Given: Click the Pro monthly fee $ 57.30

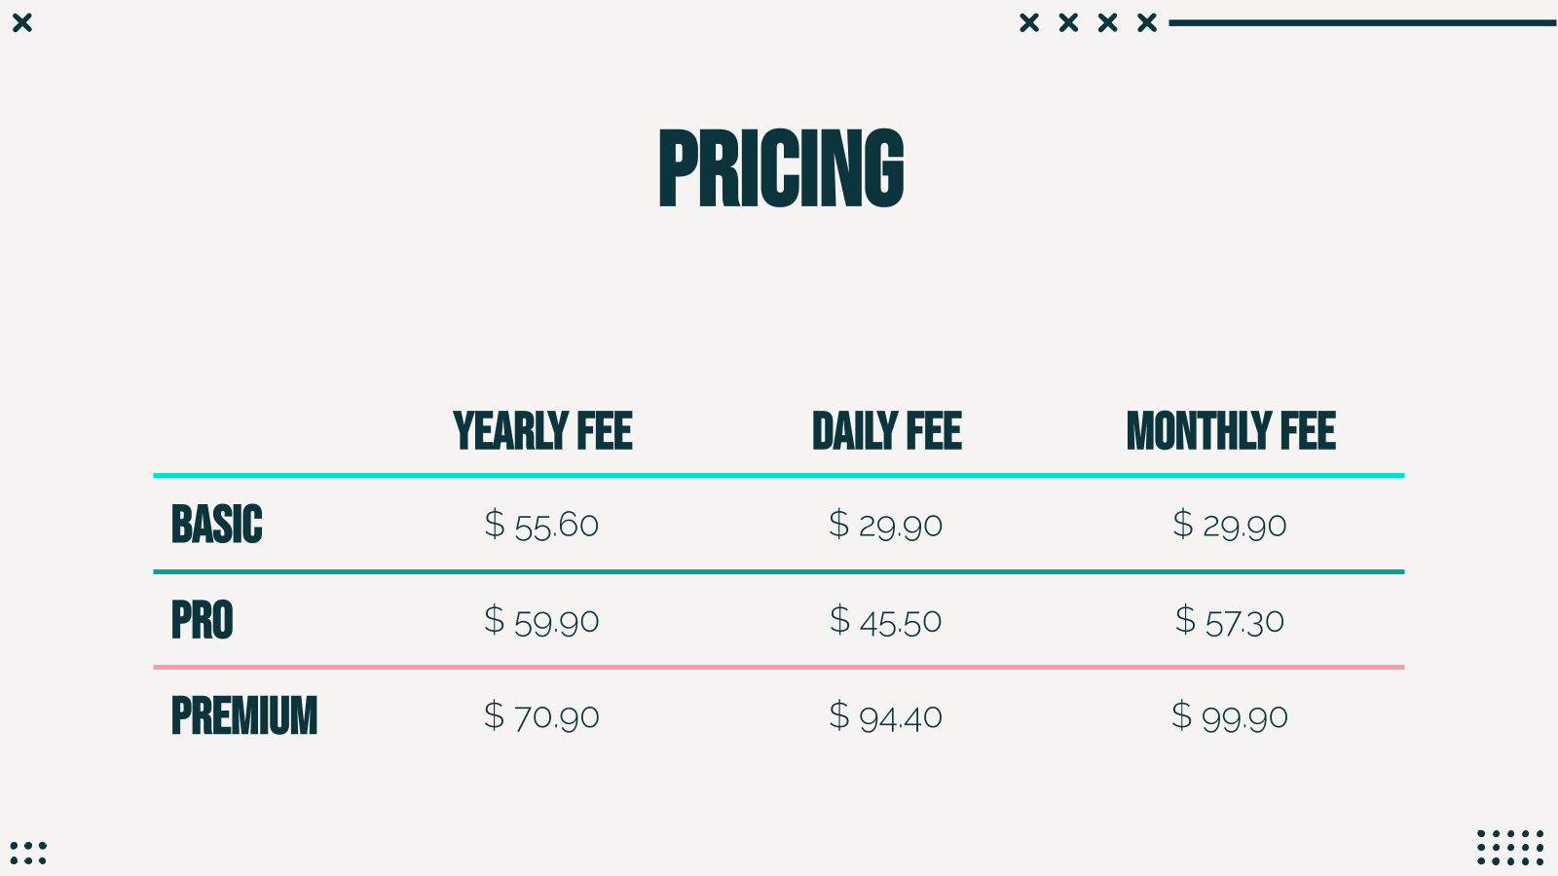Looking at the screenshot, I should pyautogui.click(x=1230, y=621).
